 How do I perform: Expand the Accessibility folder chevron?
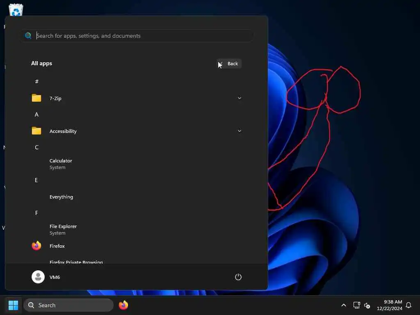point(240,131)
